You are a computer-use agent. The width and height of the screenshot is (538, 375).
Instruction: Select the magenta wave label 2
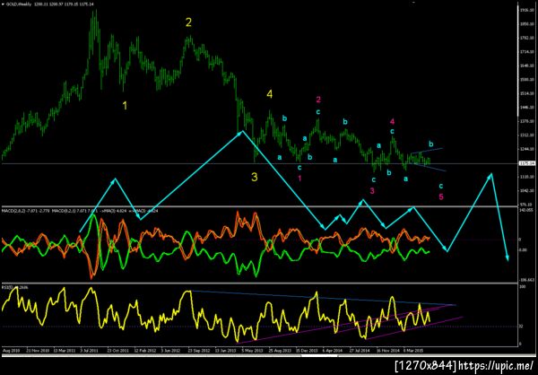point(318,100)
